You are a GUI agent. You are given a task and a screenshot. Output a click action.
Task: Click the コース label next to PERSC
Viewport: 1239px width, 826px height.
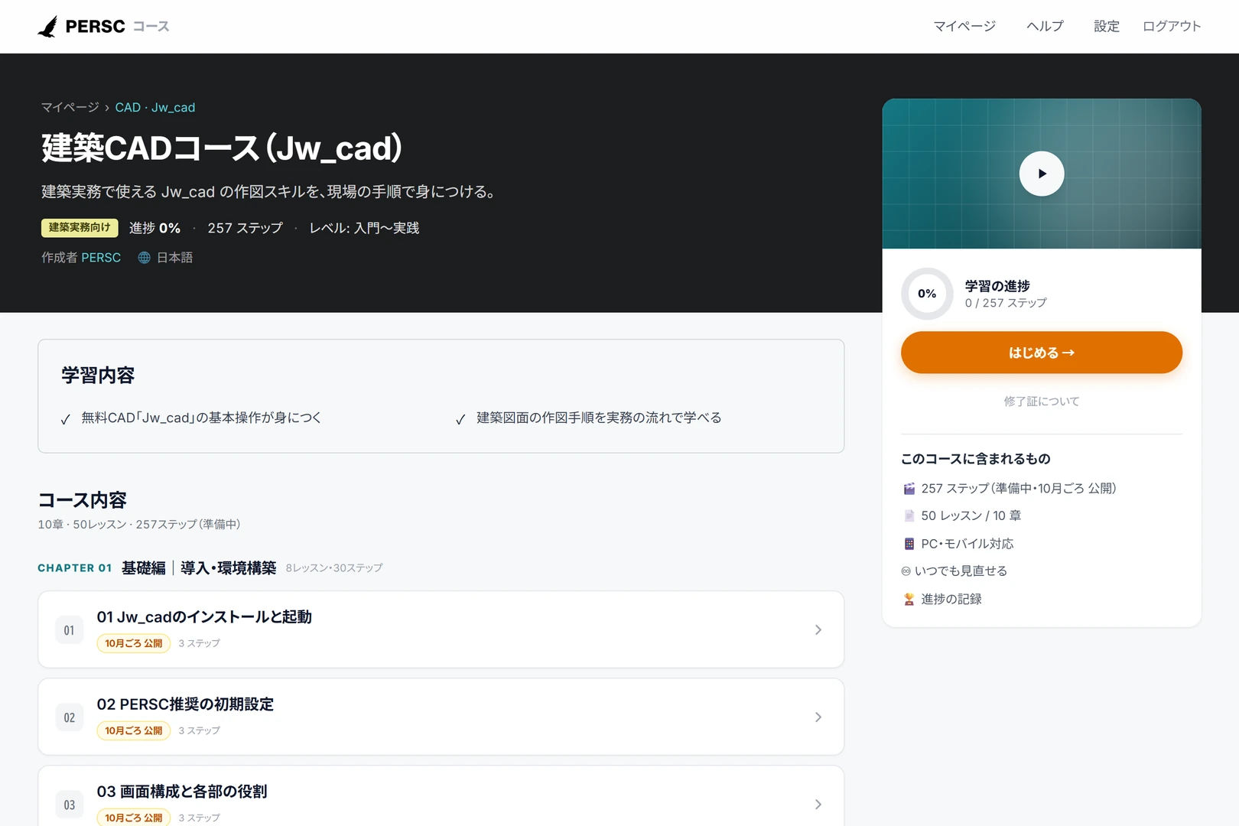[x=151, y=27]
